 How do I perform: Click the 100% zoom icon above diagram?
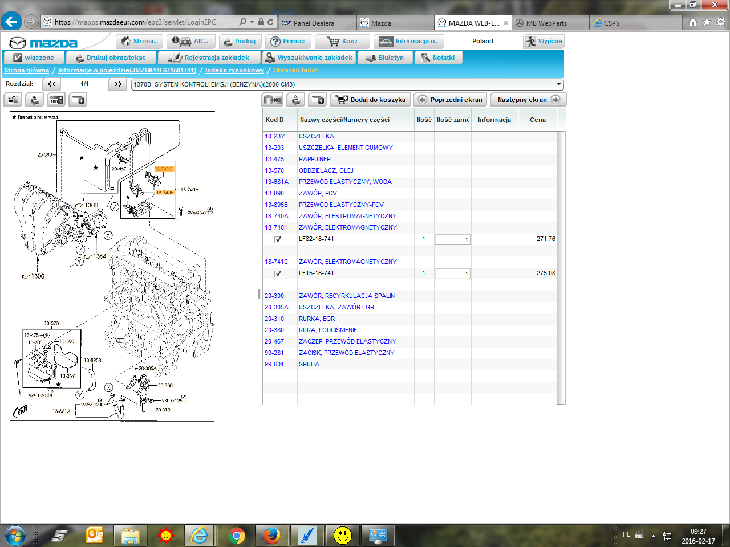[x=56, y=100]
